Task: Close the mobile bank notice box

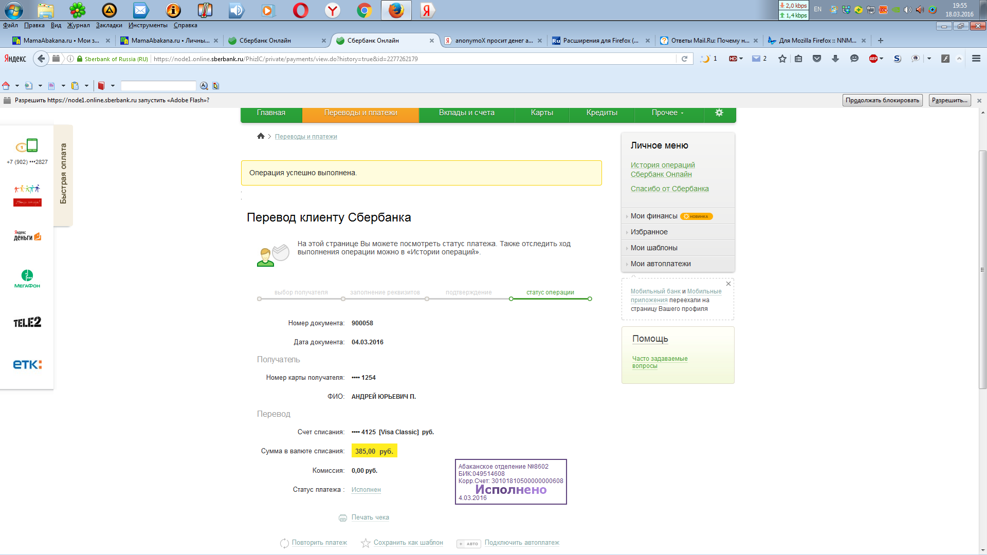Action: pyautogui.click(x=728, y=284)
